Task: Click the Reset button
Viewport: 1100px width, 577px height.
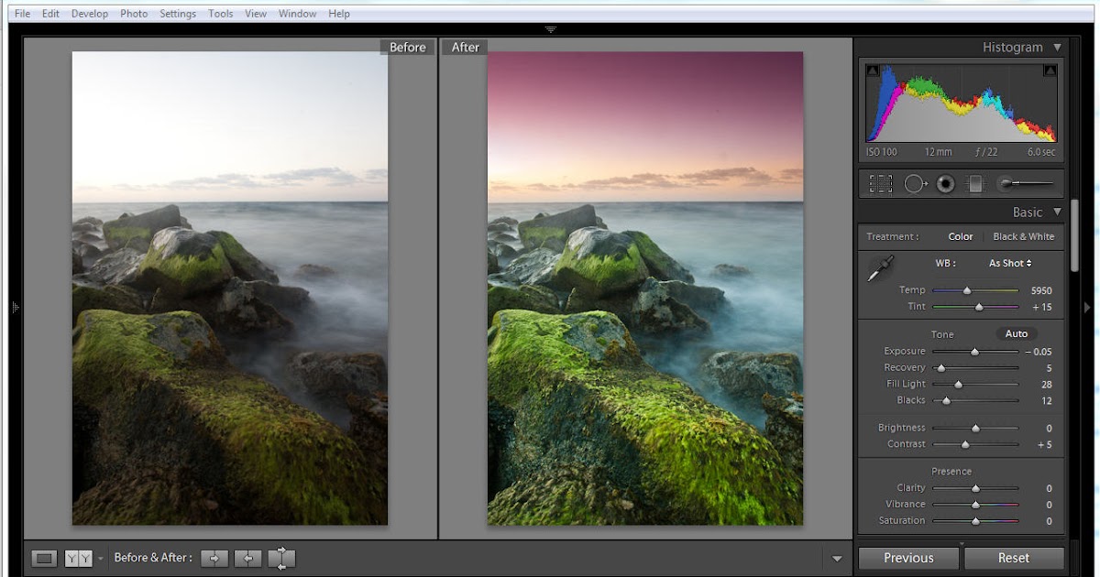Action: 1013,558
